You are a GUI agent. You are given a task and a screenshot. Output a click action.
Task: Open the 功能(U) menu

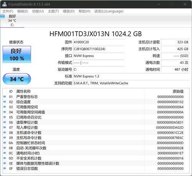(x=38, y=11)
